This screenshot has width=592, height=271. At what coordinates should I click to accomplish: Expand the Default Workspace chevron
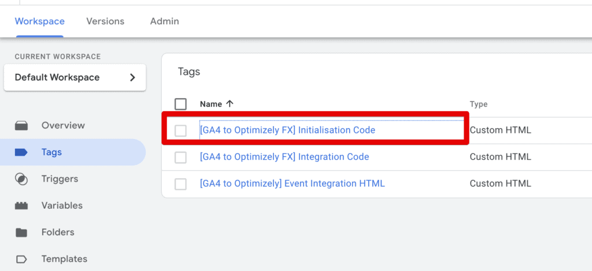[x=132, y=77]
